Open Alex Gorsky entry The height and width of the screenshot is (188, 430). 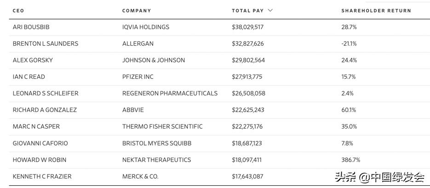33,60
